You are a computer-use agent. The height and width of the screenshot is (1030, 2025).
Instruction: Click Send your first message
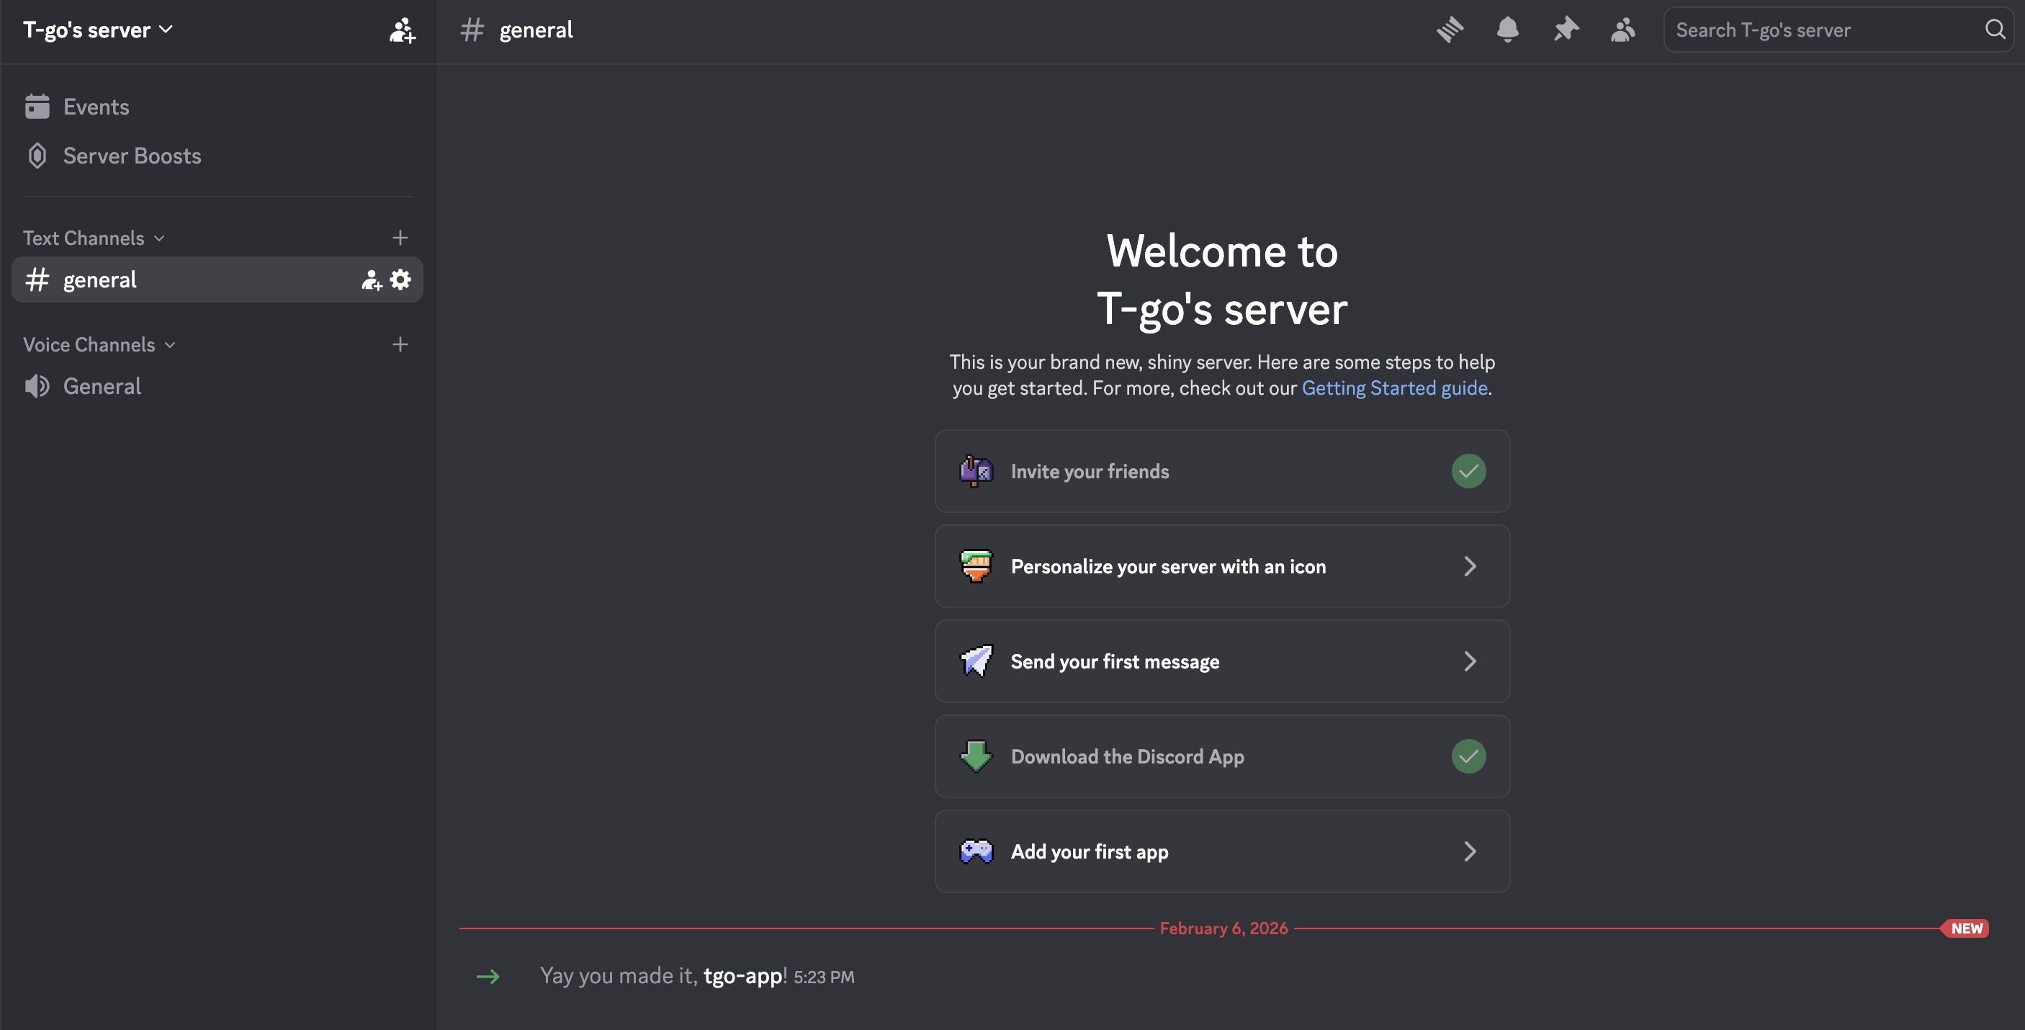tap(1221, 661)
